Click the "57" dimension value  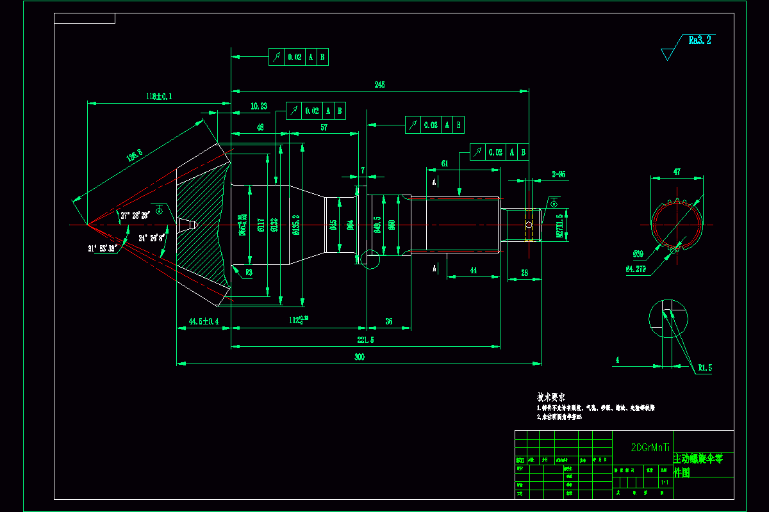pyautogui.click(x=324, y=127)
